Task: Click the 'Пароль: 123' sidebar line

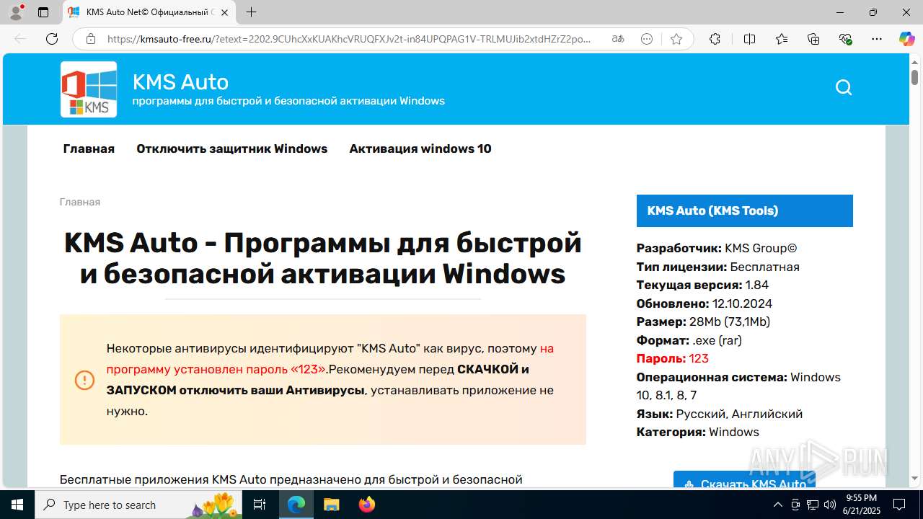Action: pyautogui.click(x=672, y=358)
